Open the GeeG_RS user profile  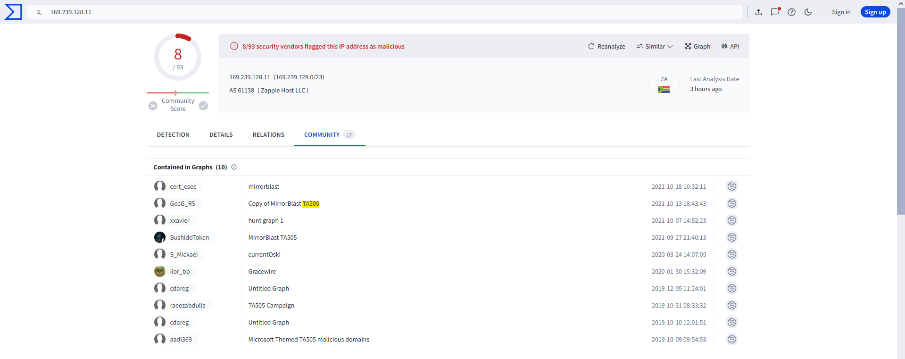177,203
